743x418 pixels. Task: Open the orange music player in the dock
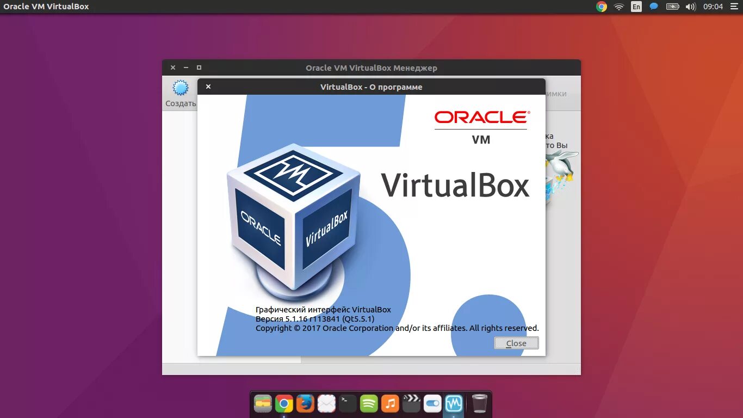click(390, 403)
